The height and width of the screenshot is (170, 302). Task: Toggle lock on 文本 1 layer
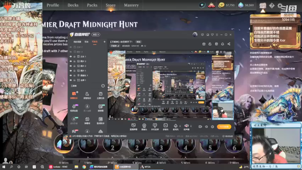(74, 56)
